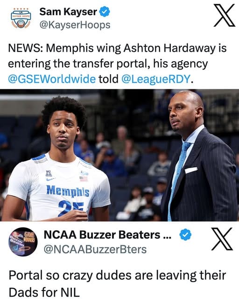Open the NCAA Buzzer Beaters profile picture

click(x=23, y=242)
